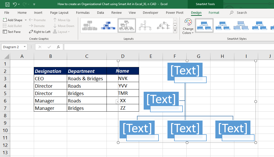Open the Customize Quick Access Toolbar menu
The image size is (274, 157).
pos(34,4)
